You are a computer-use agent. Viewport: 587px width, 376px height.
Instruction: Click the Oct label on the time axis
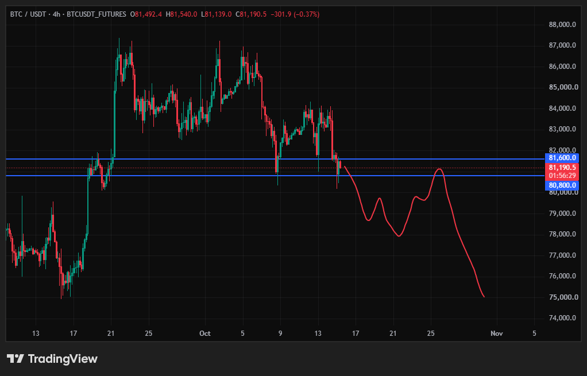click(x=205, y=334)
